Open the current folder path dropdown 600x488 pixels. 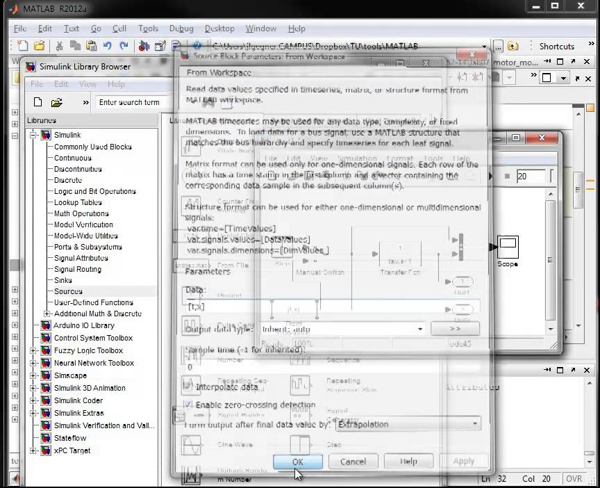[x=484, y=47]
